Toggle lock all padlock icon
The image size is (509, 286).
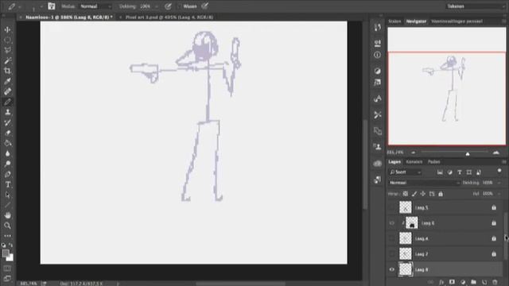tap(441, 194)
